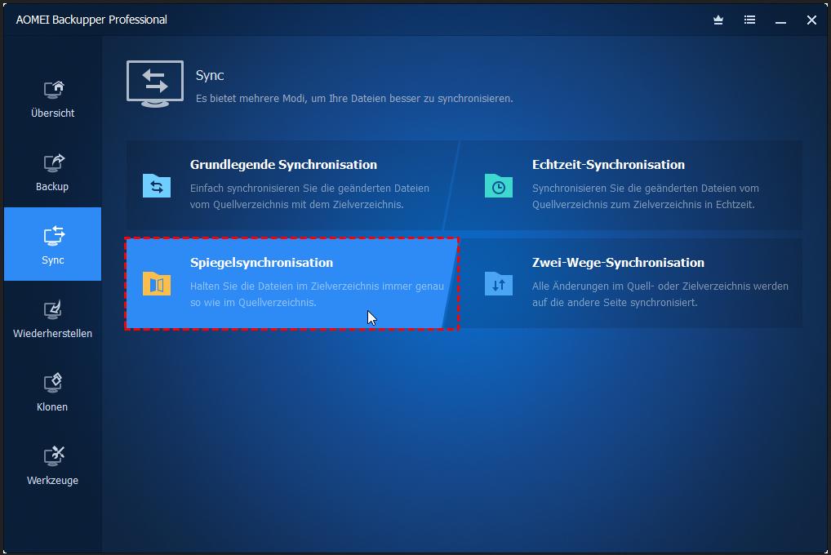
Task: Open the hamburger menu in title bar
Action: (x=749, y=20)
